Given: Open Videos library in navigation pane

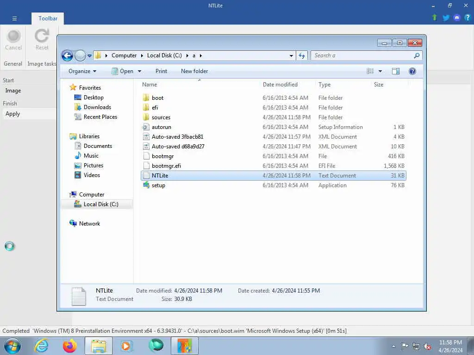Looking at the screenshot, I should click(92, 175).
